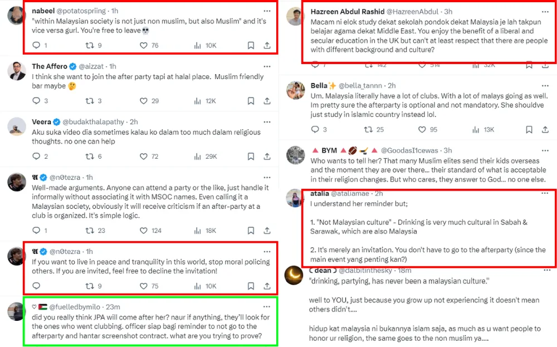Like Bella's tweet with 95 likes
Image resolution: width=557 pixels, height=347 pixels.
(424, 129)
